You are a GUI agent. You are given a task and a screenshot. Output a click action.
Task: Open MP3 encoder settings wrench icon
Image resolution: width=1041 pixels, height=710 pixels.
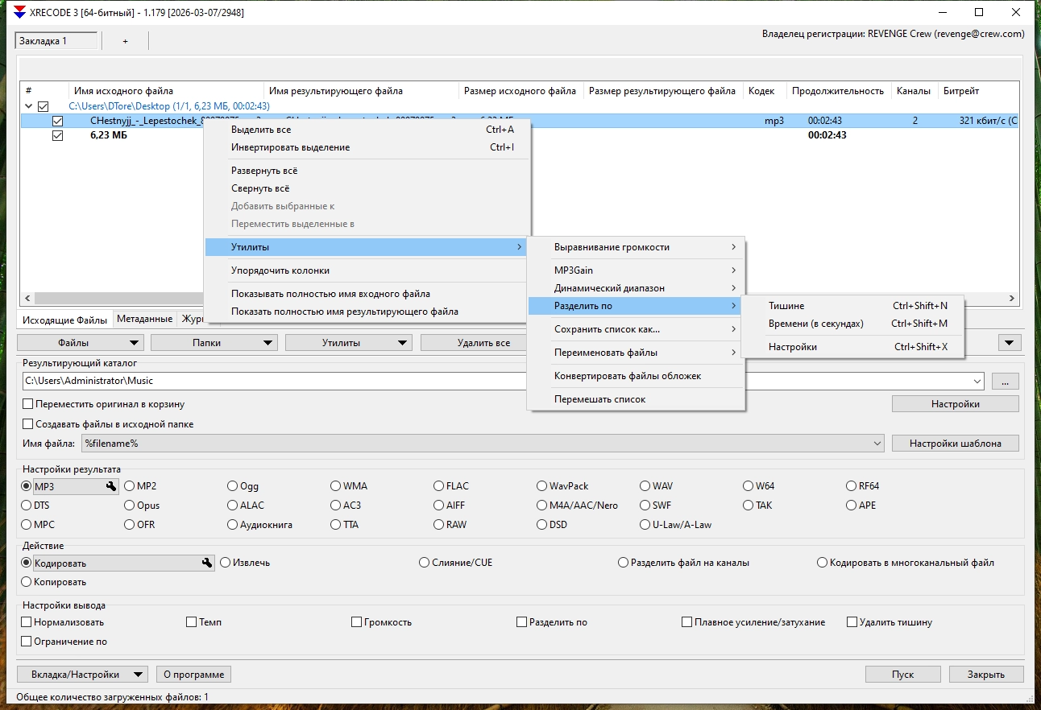tap(111, 486)
